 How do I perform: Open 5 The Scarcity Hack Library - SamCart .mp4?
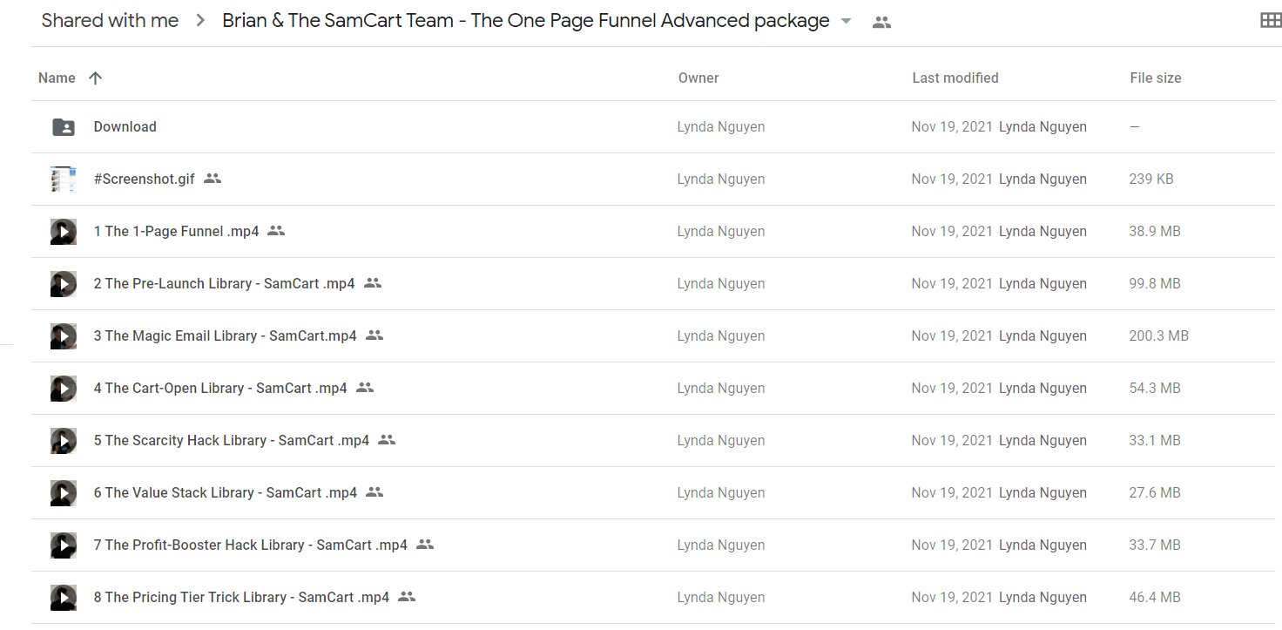pos(232,440)
